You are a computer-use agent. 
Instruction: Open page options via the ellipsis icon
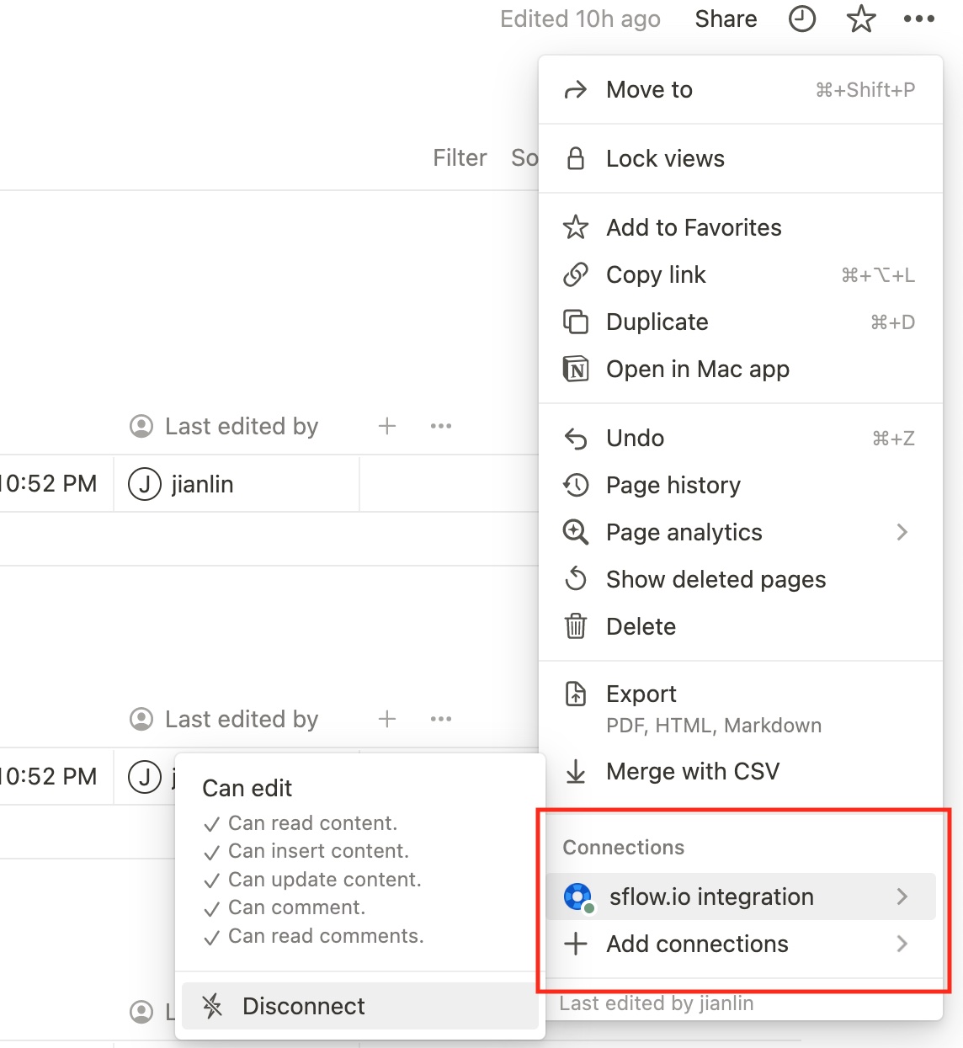click(x=920, y=19)
